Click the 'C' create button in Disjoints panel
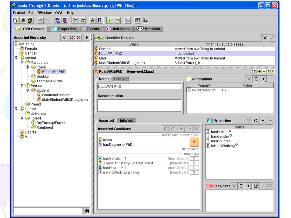This screenshot has width=291, height=218. (x=241, y=186)
